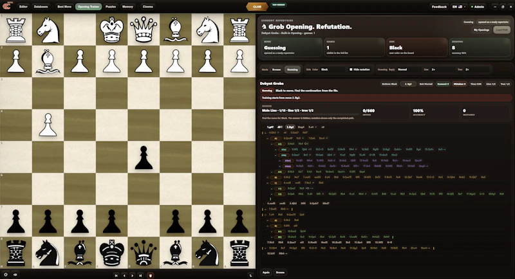This screenshot has height=279, width=515.
Task: Click the app logo in the top-left corner
Action: point(6,6)
